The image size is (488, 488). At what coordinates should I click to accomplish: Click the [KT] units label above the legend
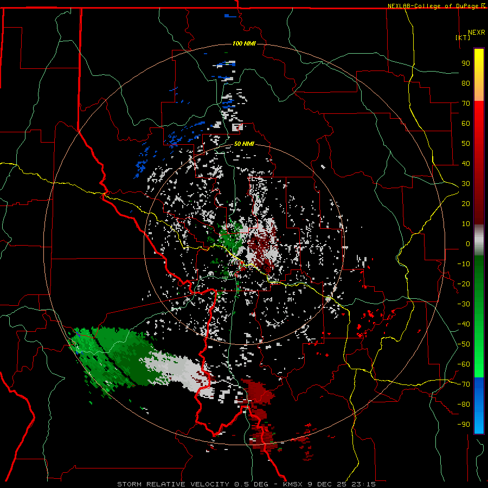click(x=463, y=37)
